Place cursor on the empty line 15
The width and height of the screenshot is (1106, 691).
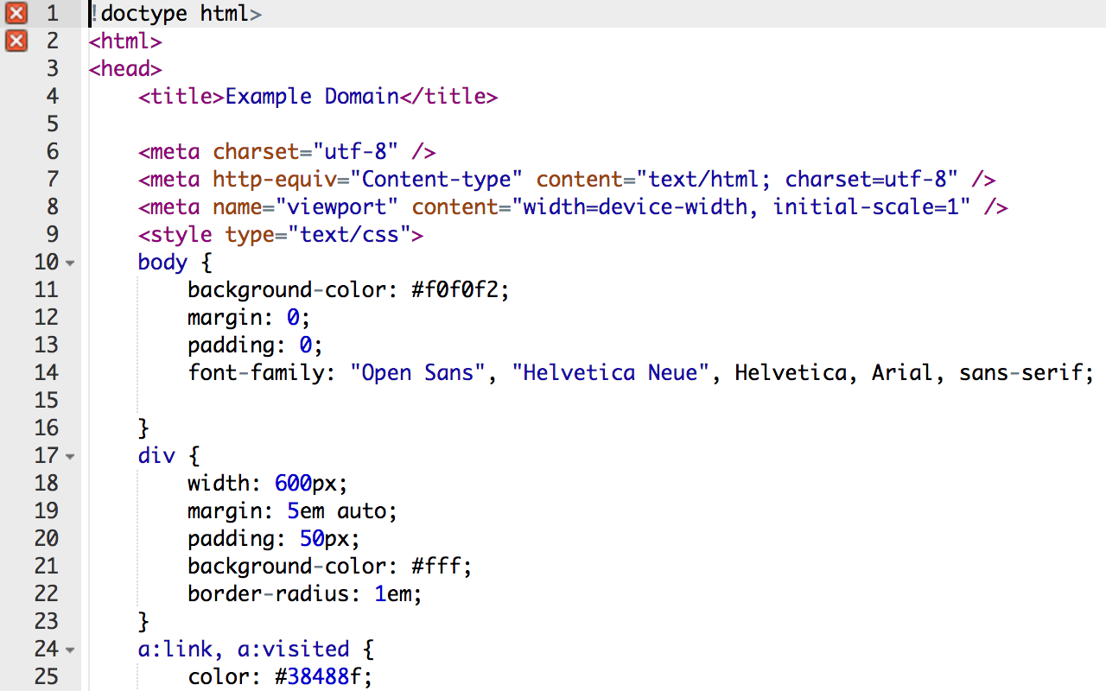346,400
